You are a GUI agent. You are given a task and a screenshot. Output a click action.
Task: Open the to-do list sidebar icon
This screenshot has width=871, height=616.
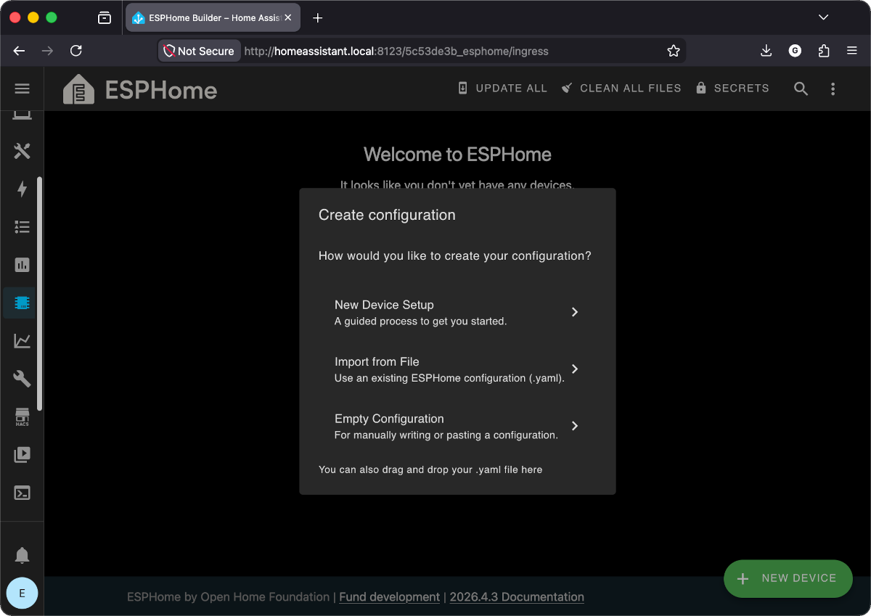pyautogui.click(x=22, y=227)
